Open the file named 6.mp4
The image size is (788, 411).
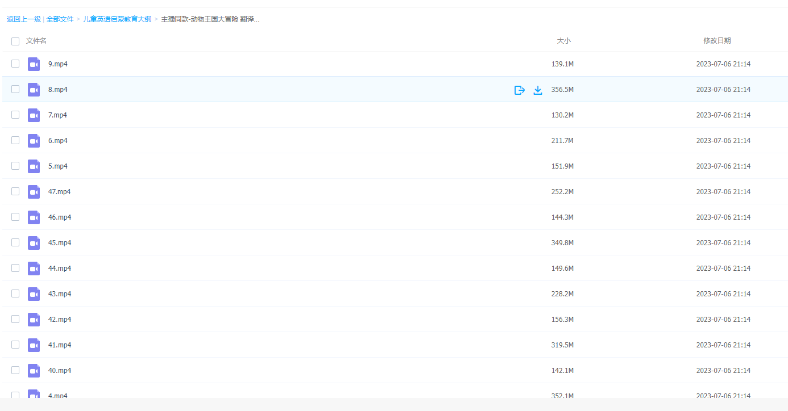coord(58,141)
